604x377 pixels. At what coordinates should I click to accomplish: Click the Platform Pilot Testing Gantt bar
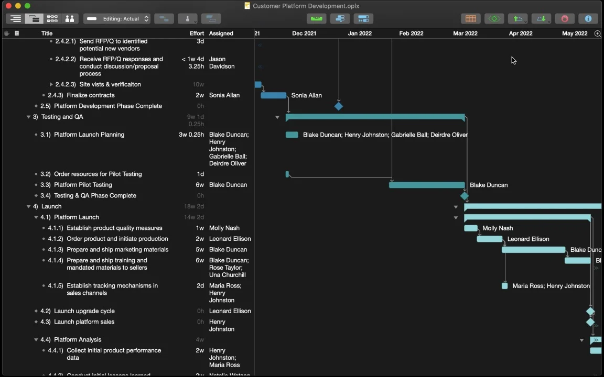click(x=427, y=185)
